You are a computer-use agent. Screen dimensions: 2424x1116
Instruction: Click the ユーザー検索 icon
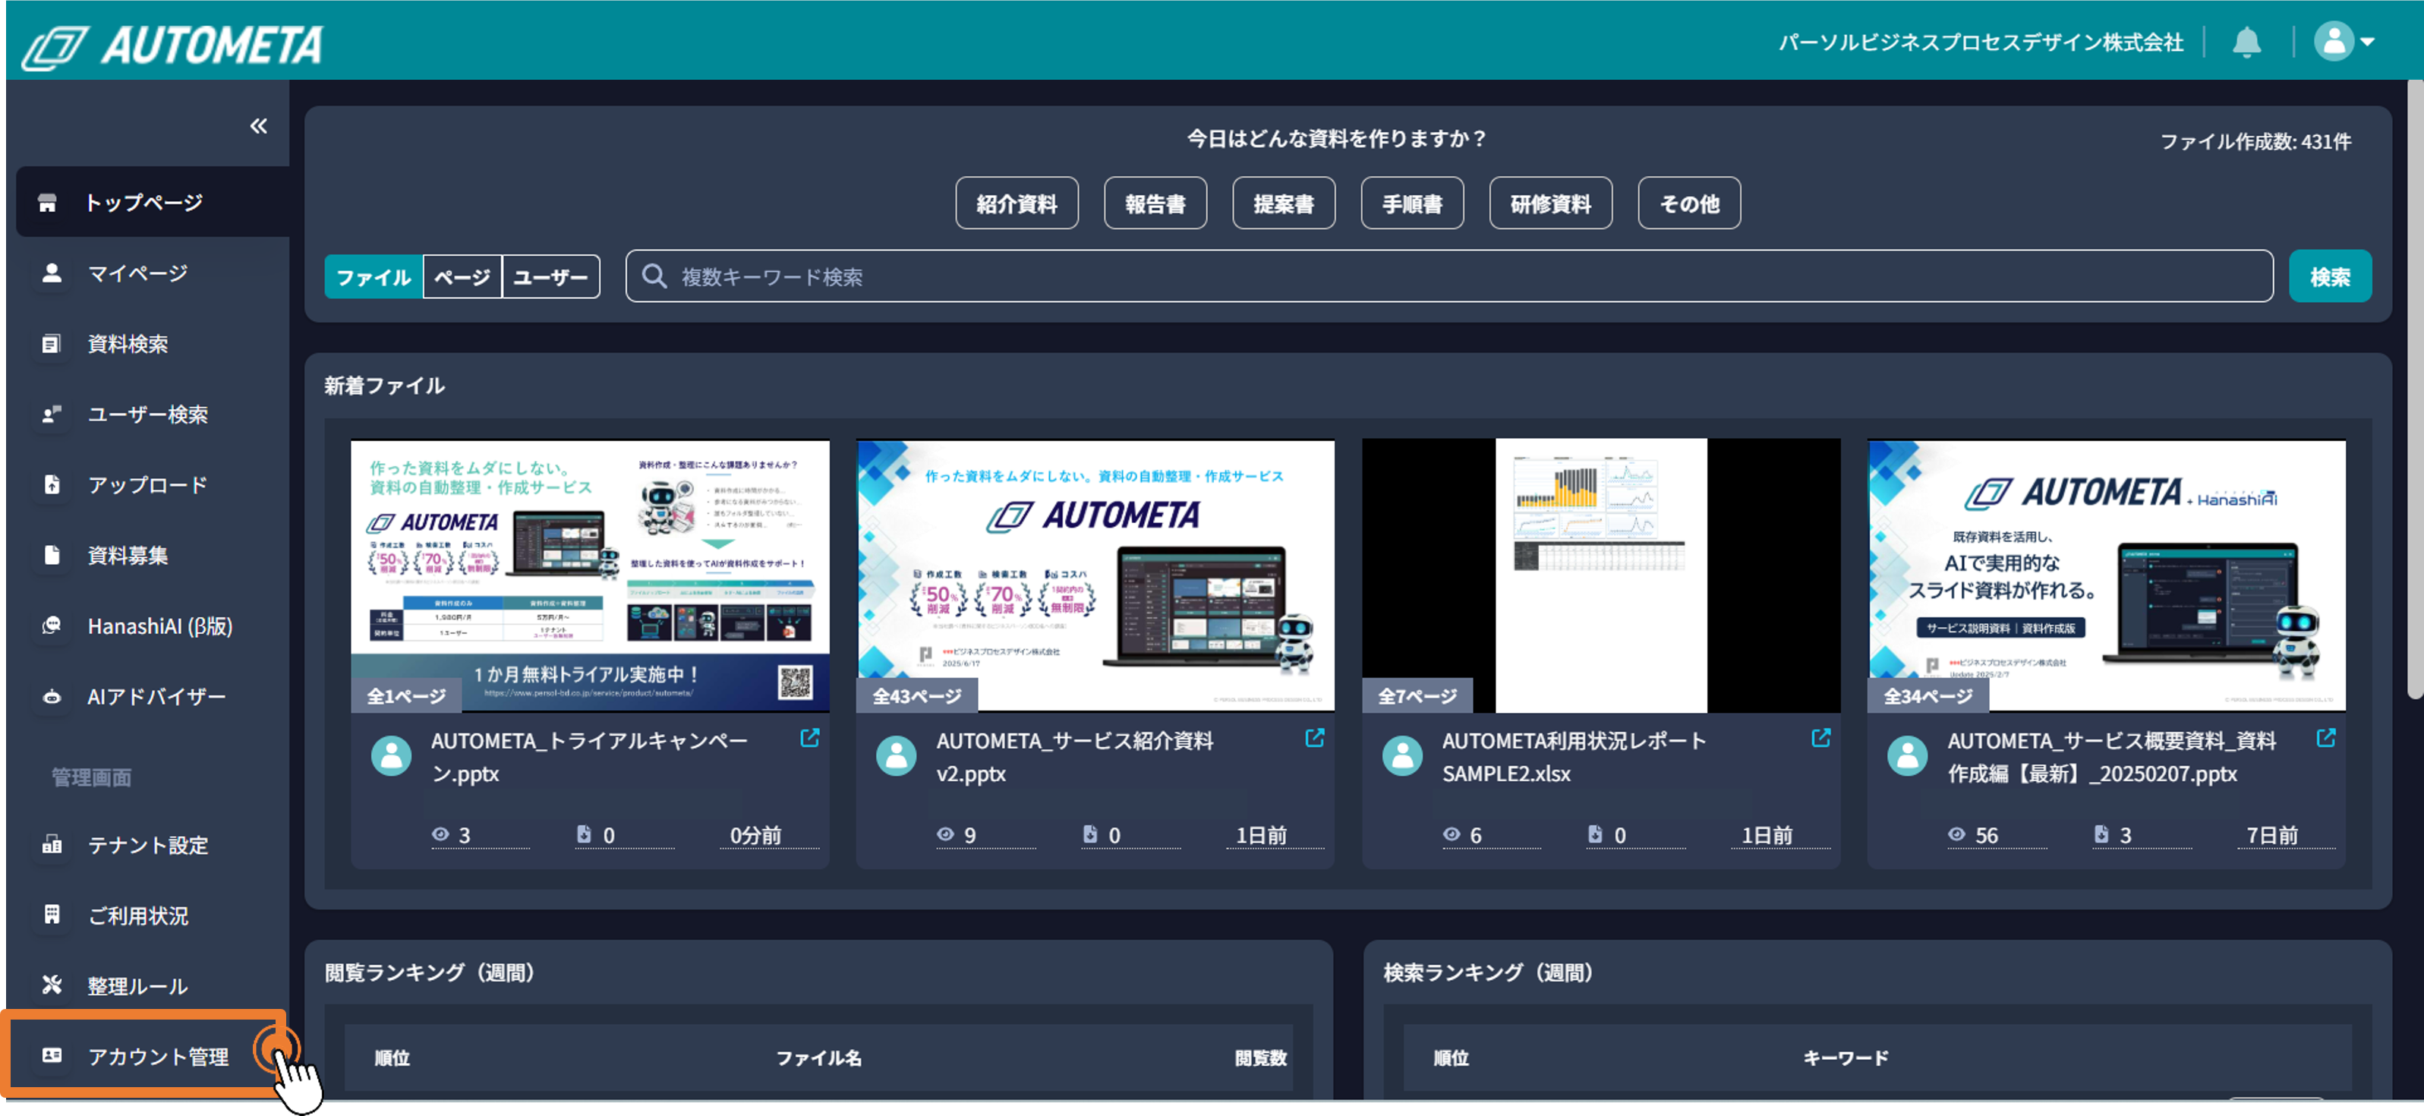[52, 414]
